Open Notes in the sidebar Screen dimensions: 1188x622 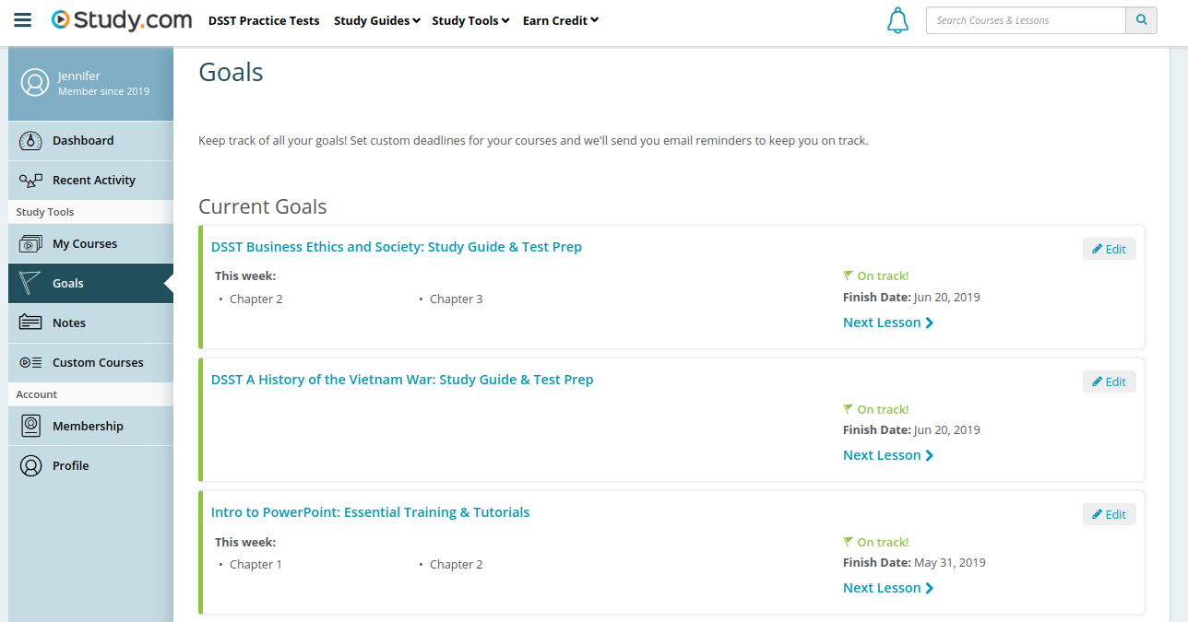coord(90,323)
